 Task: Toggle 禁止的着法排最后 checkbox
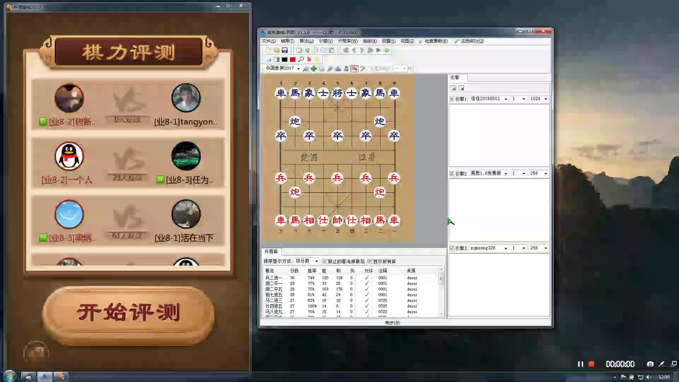tap(324, 261)
